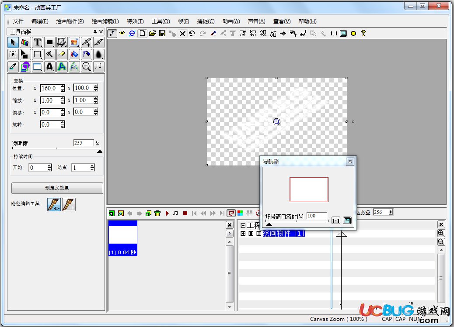Activate the paint bucket fill tool

click(74, 55)
